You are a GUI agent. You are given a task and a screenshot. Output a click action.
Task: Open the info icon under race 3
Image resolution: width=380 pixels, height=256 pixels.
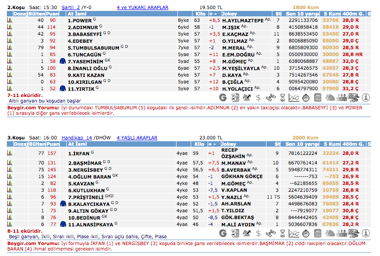pos(365,233)
